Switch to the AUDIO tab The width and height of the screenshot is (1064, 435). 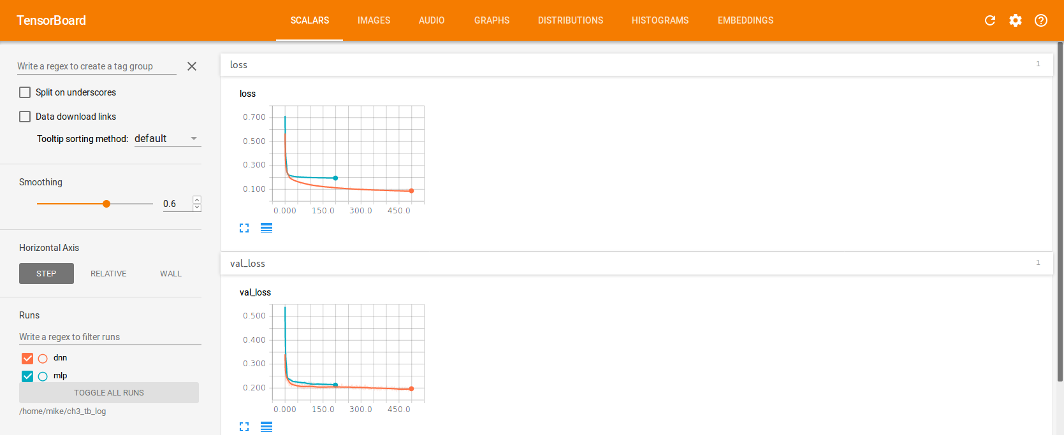point(432,20)
